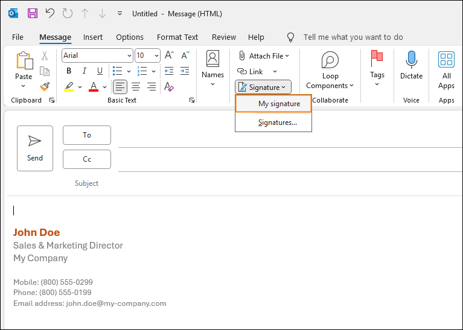Open the Names address book button
Viewport: 463px width, 330px height.
click(212, 69)
